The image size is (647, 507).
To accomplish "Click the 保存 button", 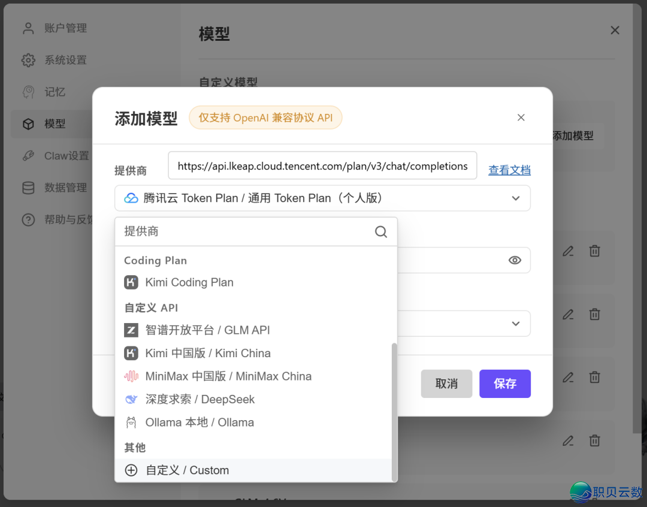I will click(x=504, y=384).
